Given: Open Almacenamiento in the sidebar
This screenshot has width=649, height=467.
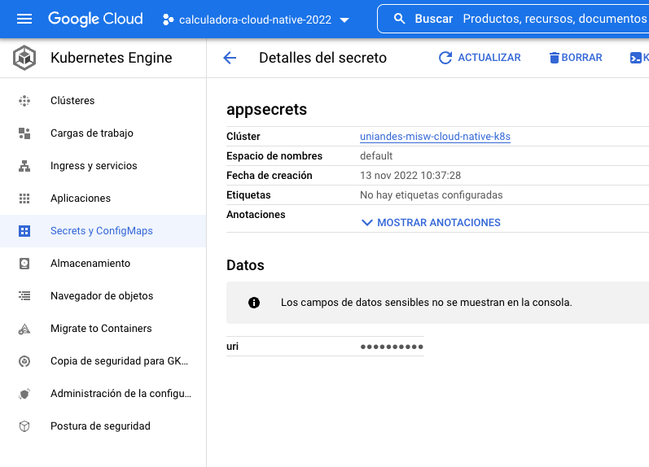Looking at the screenshot, I should tap(103, 264).
